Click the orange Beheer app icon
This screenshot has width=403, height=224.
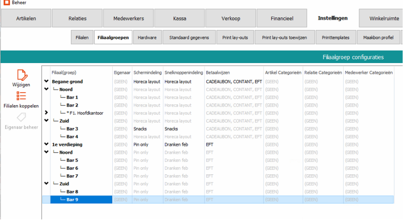[6, 3]
